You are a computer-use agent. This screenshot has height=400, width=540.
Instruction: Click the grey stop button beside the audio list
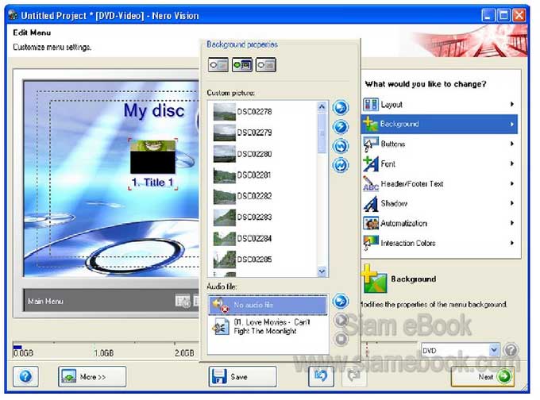(341, 339)
